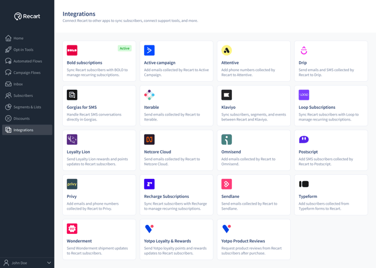Click the Netcore Cloud logo
The width and height of the screenshot is (376, 268).
pyautogui.click(x=149, y=140)
